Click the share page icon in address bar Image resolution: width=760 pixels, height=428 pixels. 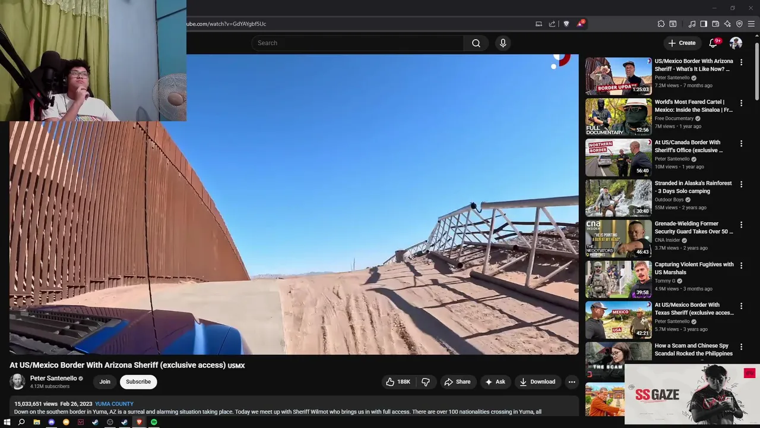pyautogui.click(x=552, y=24)
